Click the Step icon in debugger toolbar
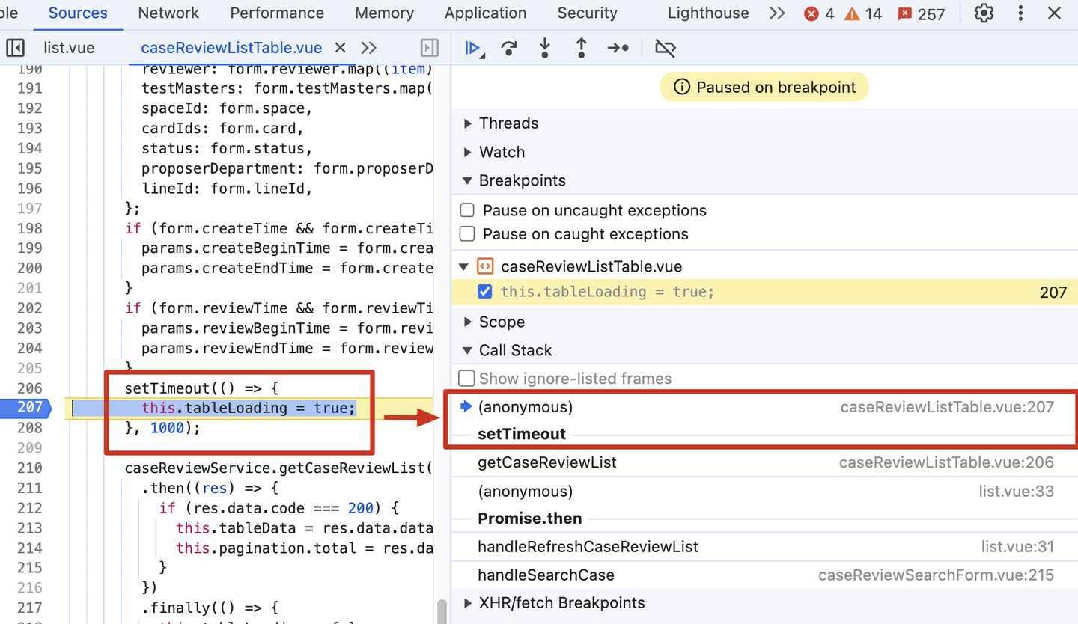The image size is (1078, 624). click(x=618, y=49)
